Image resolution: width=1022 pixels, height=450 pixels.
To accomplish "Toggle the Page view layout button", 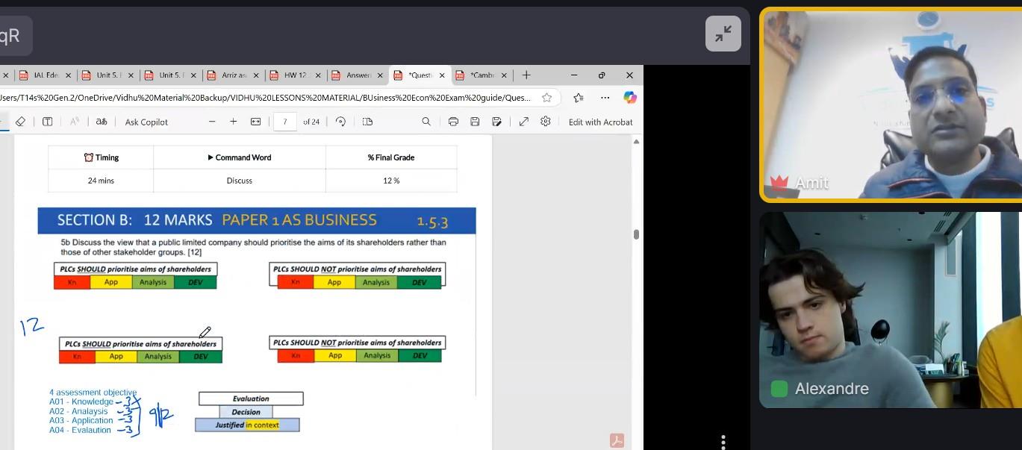I will (367, 122).
